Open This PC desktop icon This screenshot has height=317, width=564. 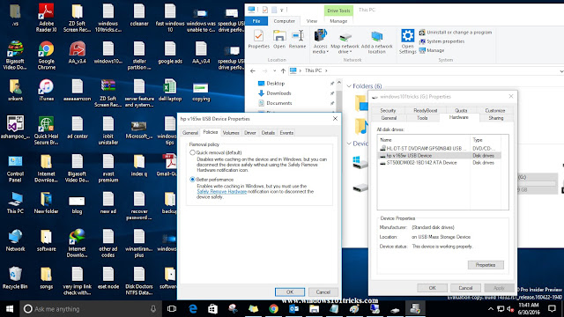[15, 203]
